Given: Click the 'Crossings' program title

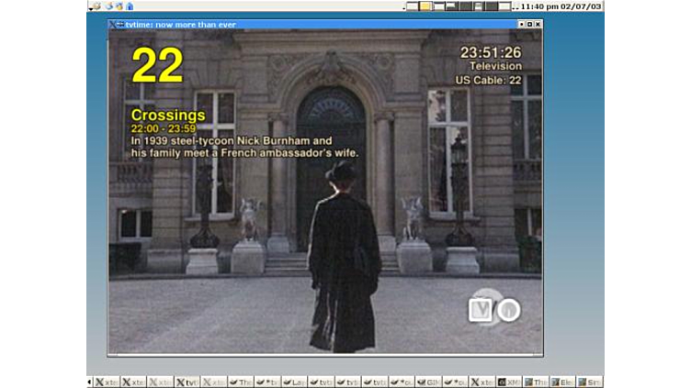Looking at the screenshot, I should (168, 116).
